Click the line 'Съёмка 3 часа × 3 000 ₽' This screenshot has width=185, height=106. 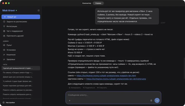tap(85, 43)
